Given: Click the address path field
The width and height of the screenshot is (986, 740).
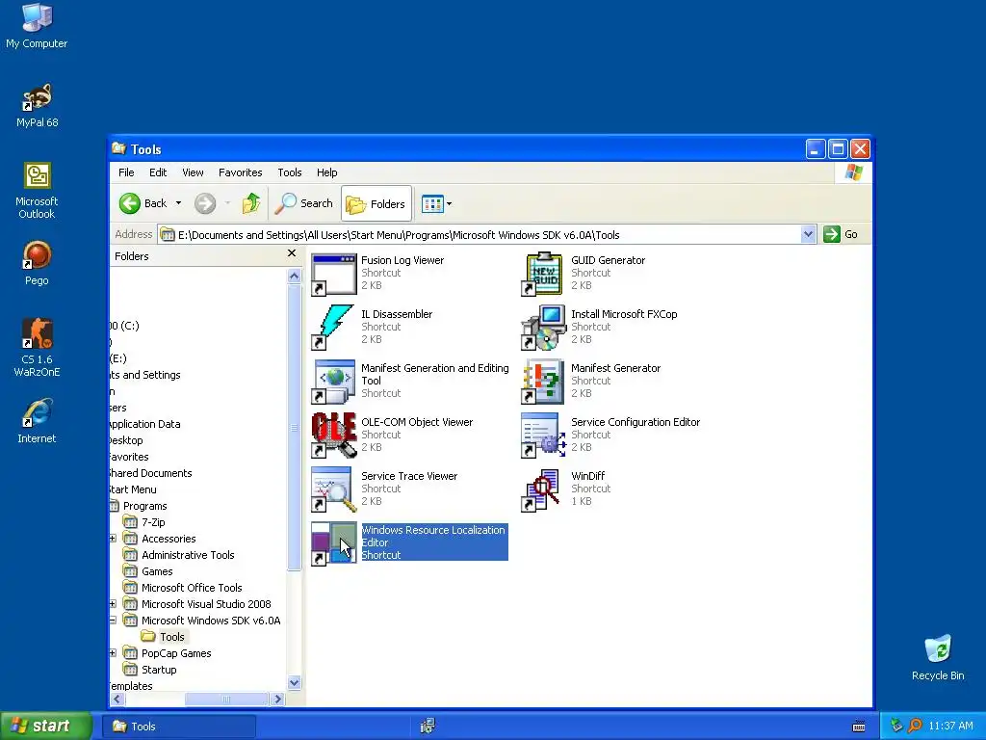Looking at the screenshot, I should [x=480, y=235].
